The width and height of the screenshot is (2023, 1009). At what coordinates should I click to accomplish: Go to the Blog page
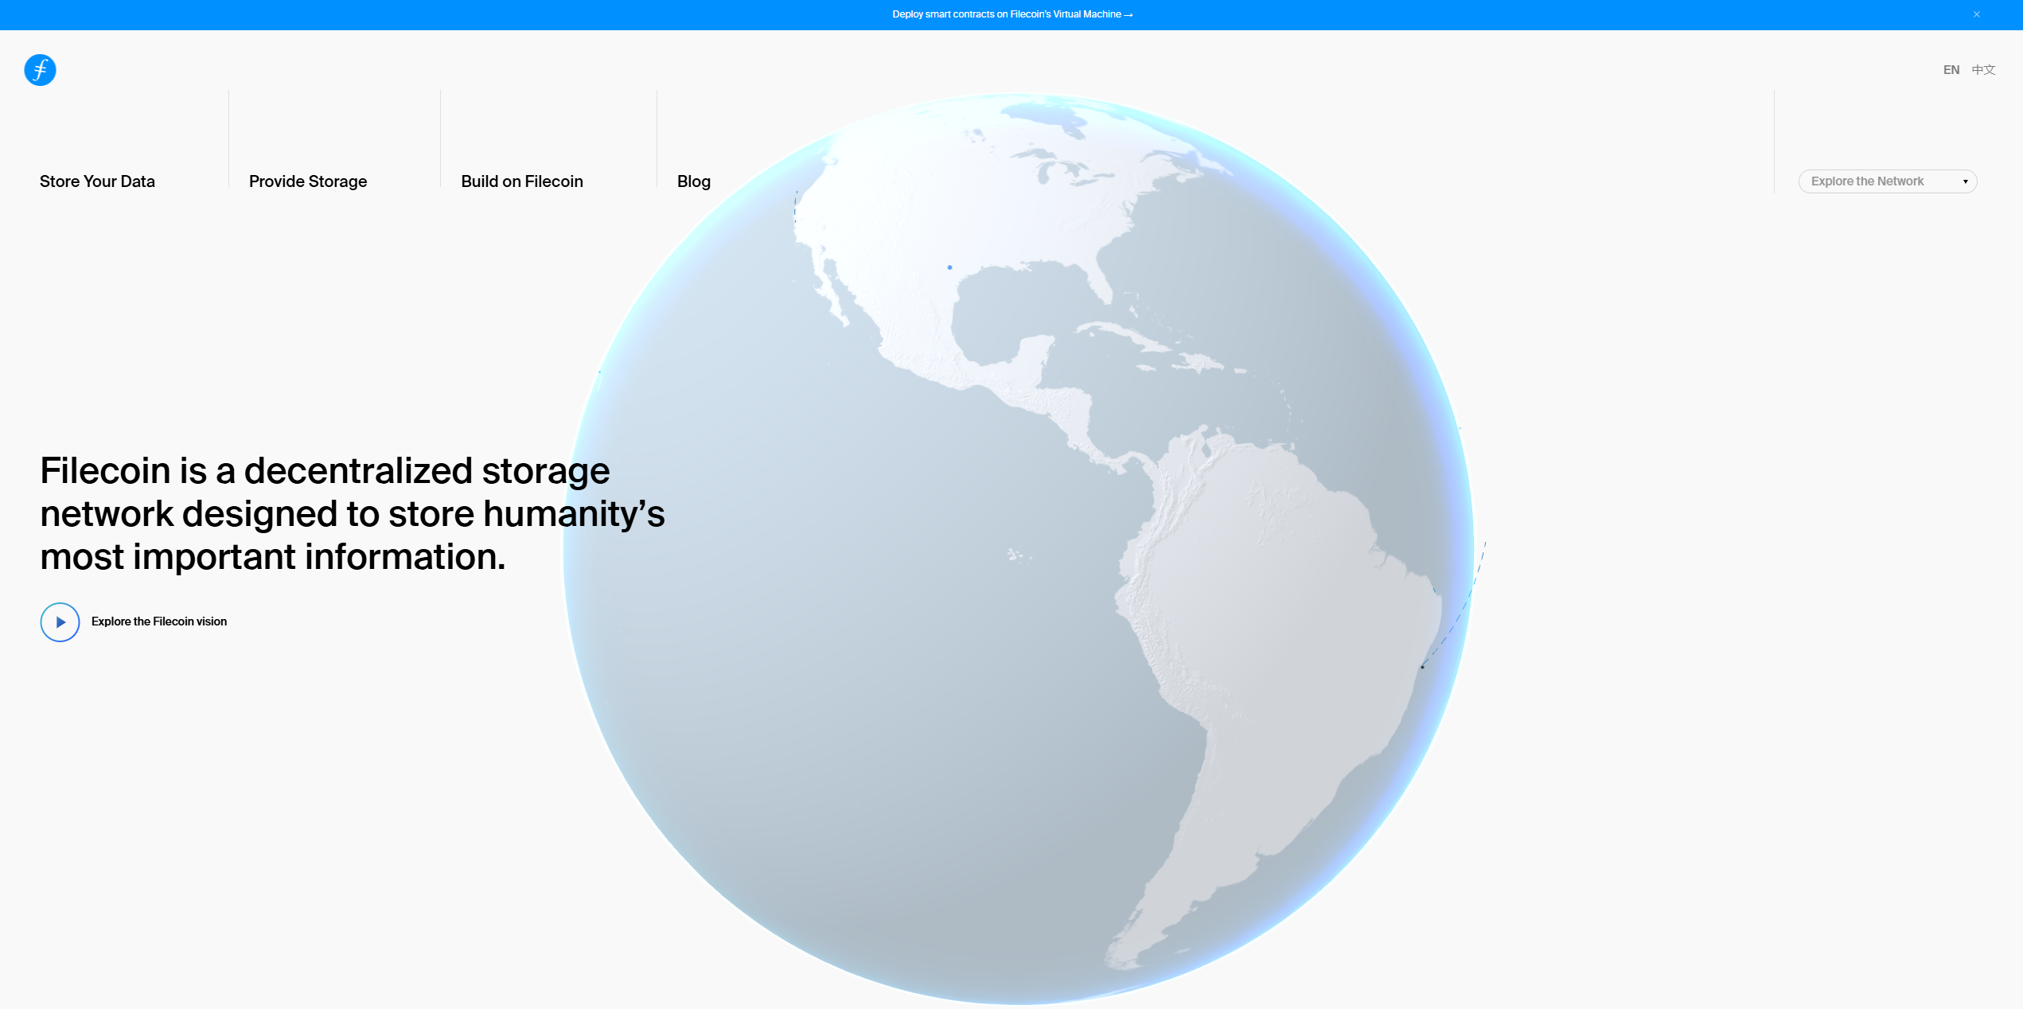(x=694, y=181)
